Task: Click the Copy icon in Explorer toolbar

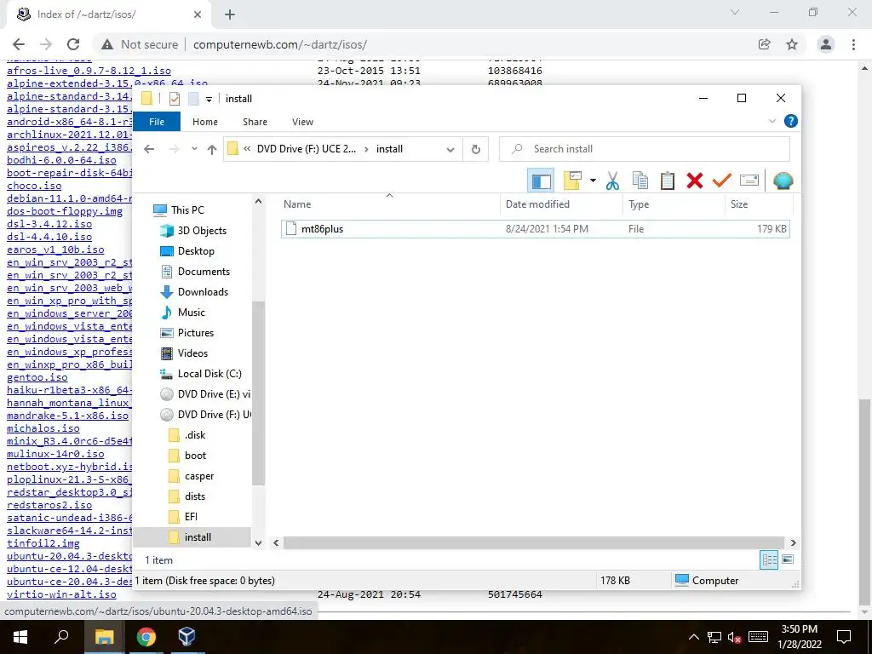Action: coord(640,181)
